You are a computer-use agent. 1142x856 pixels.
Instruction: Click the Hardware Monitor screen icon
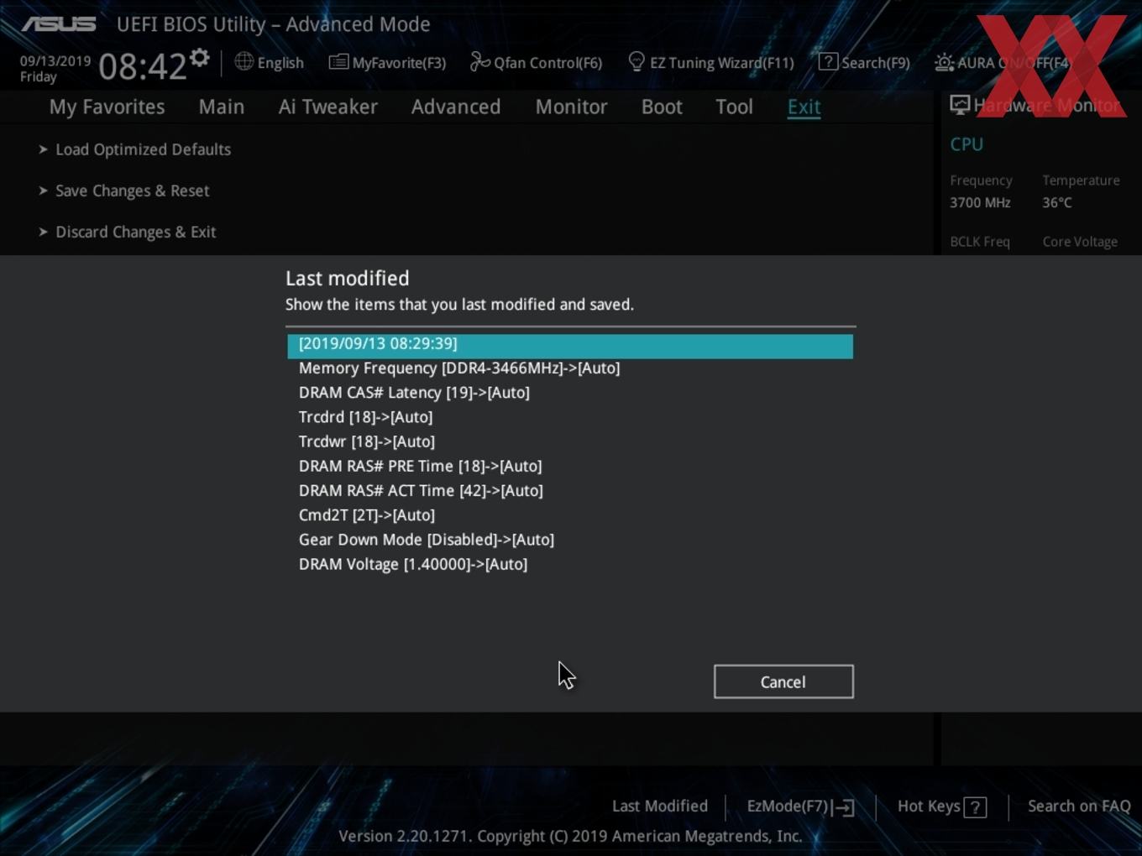tap(960, 105)
